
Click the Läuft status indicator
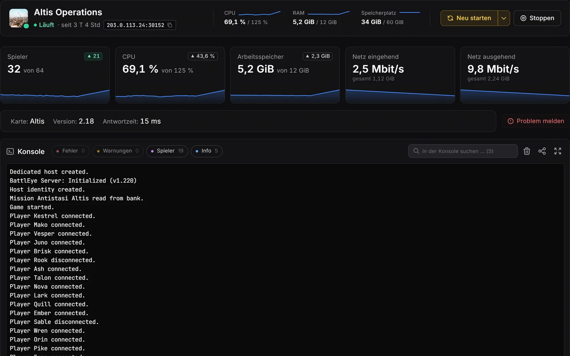(44, 25)
